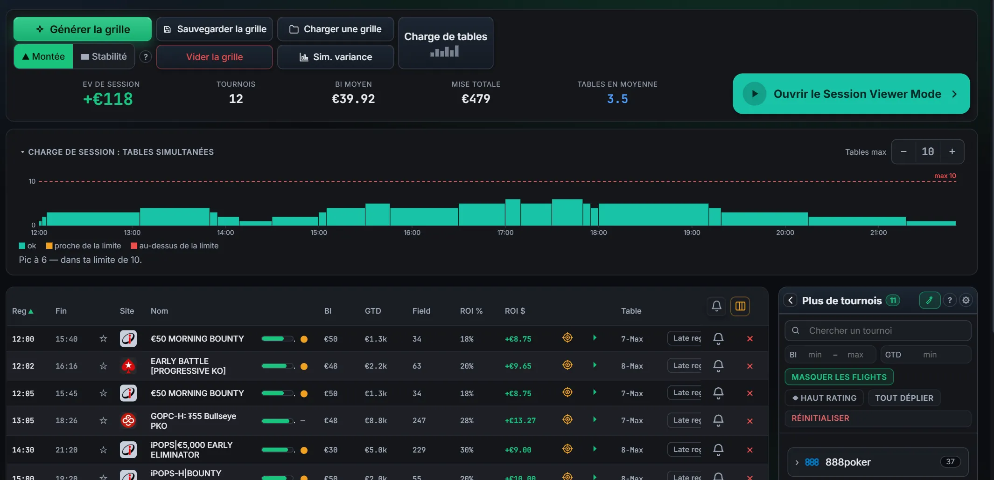Clear grid with Vider la grille
The height and width of the screenshot is (480, 994).
click(x=215, y=57)
